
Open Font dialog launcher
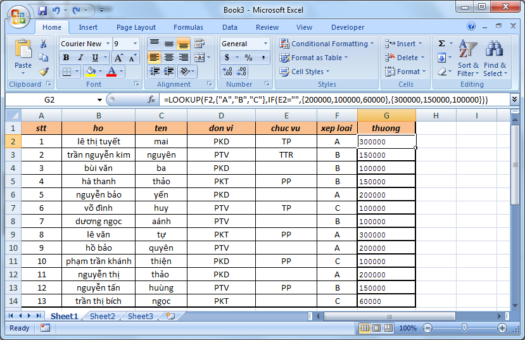click(x=136, y=84)
